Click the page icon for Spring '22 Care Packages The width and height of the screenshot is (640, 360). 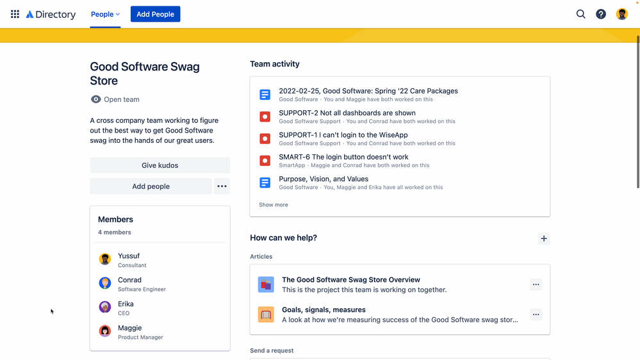tap(265, 95)
